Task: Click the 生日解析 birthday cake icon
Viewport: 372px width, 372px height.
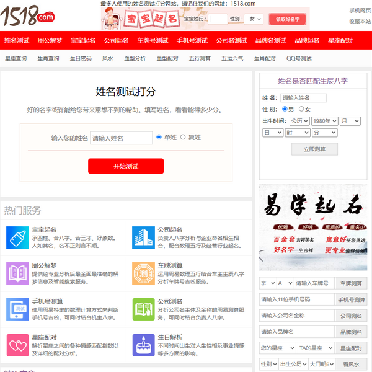Action: pos(143,344)
